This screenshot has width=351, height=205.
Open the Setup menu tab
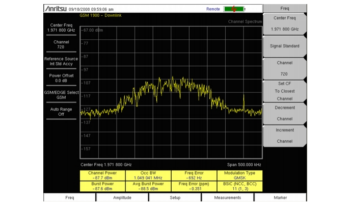click(175, 197)
